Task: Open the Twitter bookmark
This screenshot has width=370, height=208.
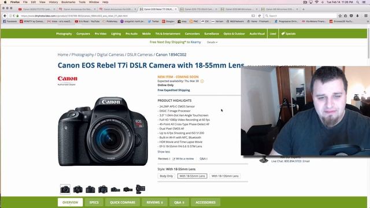Action: [153, 21]
